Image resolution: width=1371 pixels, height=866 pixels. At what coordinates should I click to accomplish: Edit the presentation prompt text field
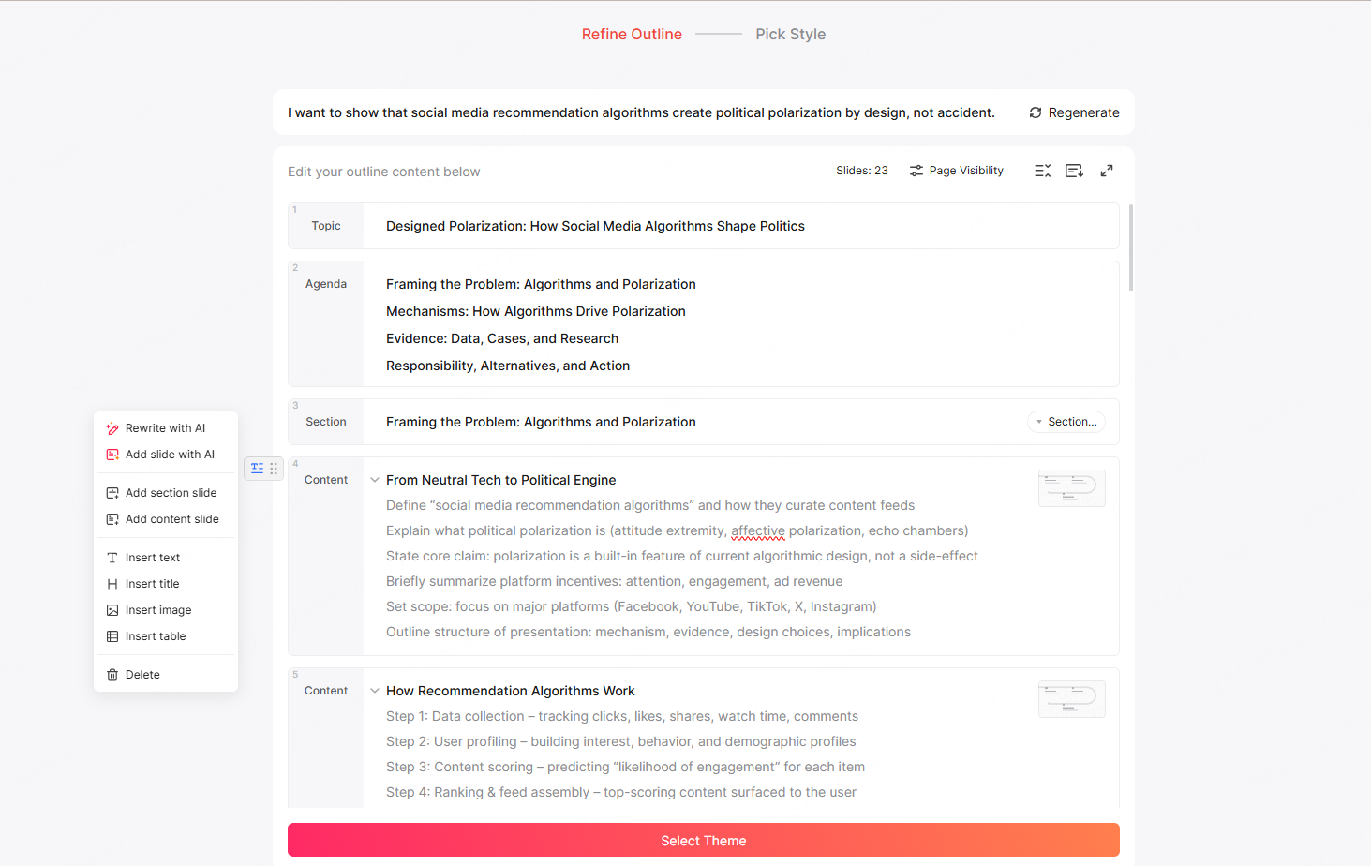coord(641,112)
